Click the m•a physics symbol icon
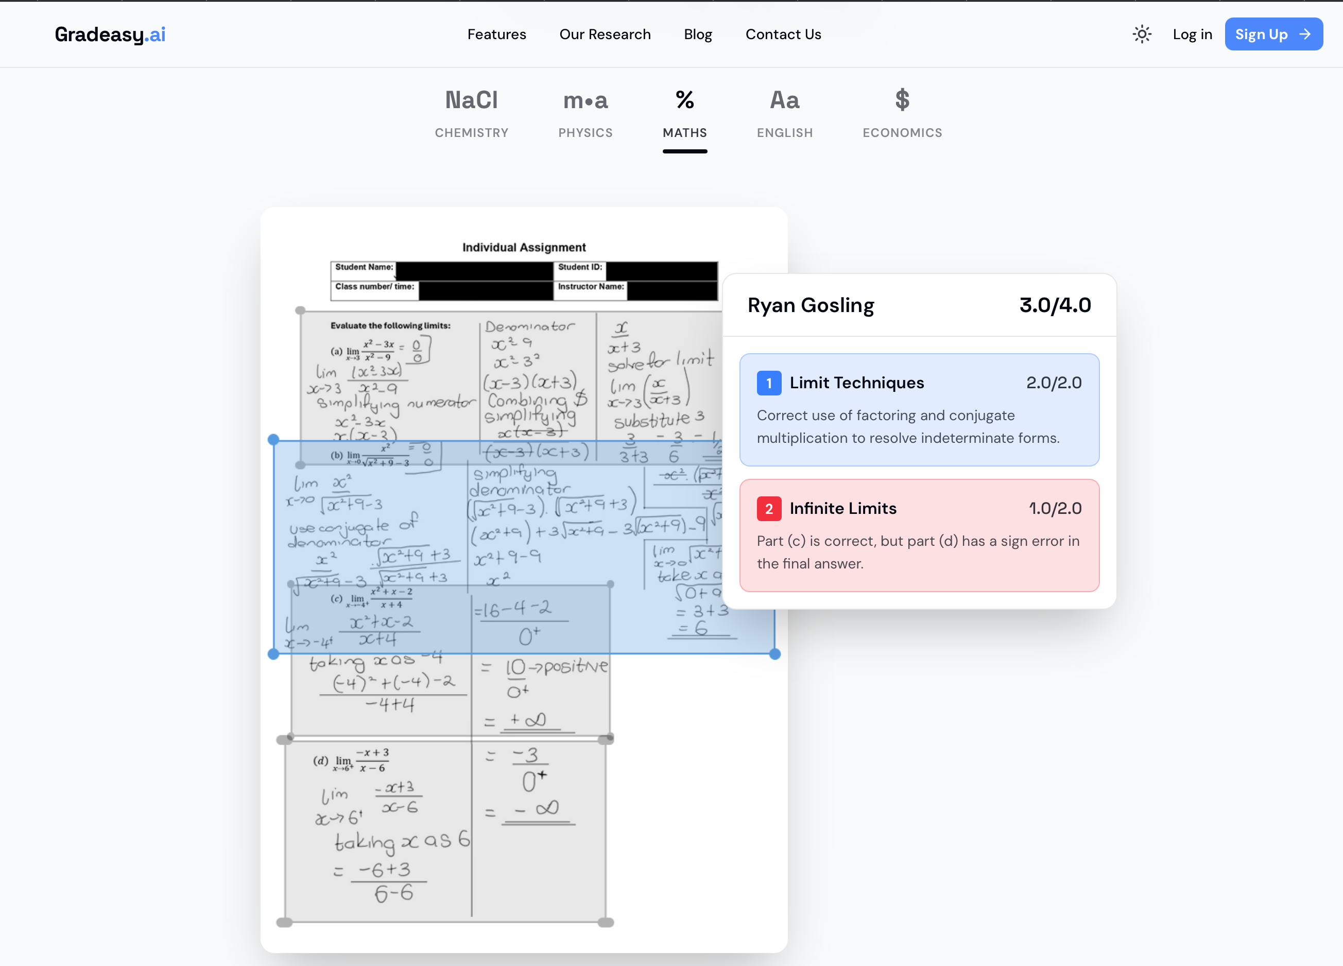This screenshot has height=966, width=1343. pyautogui.click(x=585, y=100)
